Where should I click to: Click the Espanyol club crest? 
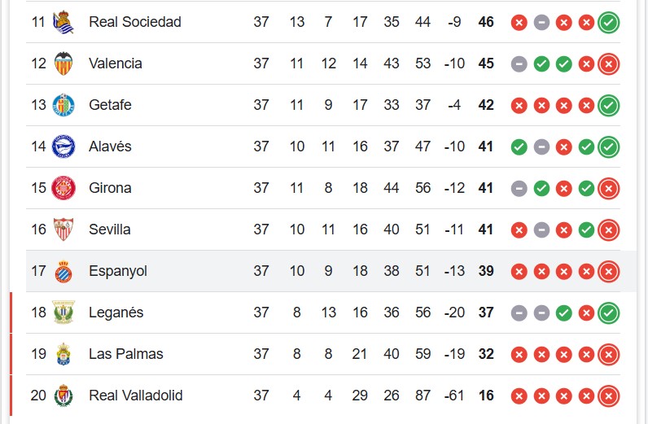(x=63, y=271)
